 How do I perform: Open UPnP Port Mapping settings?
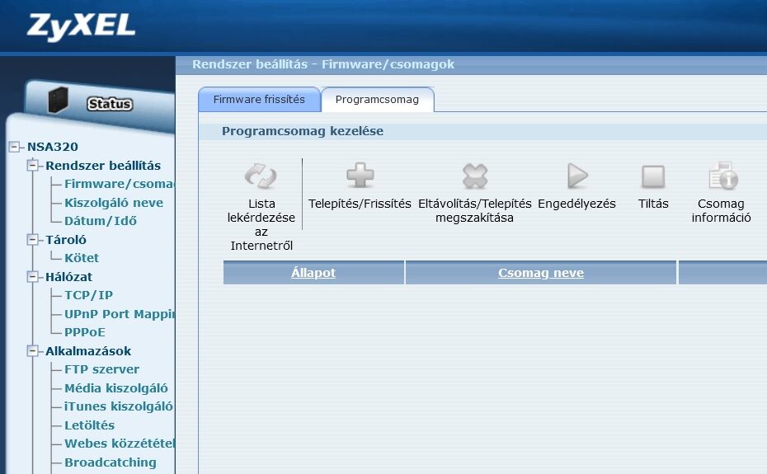click(120, 314)
